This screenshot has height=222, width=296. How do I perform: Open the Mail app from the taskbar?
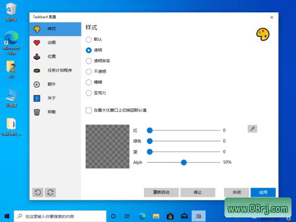[184, 216]
